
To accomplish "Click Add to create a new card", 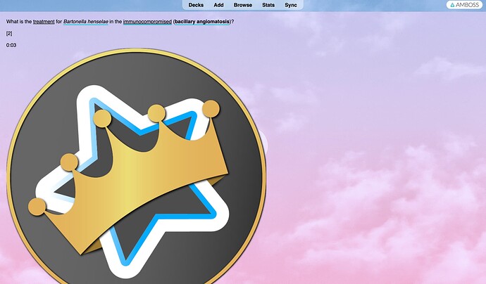I will [x=219, y=5].
